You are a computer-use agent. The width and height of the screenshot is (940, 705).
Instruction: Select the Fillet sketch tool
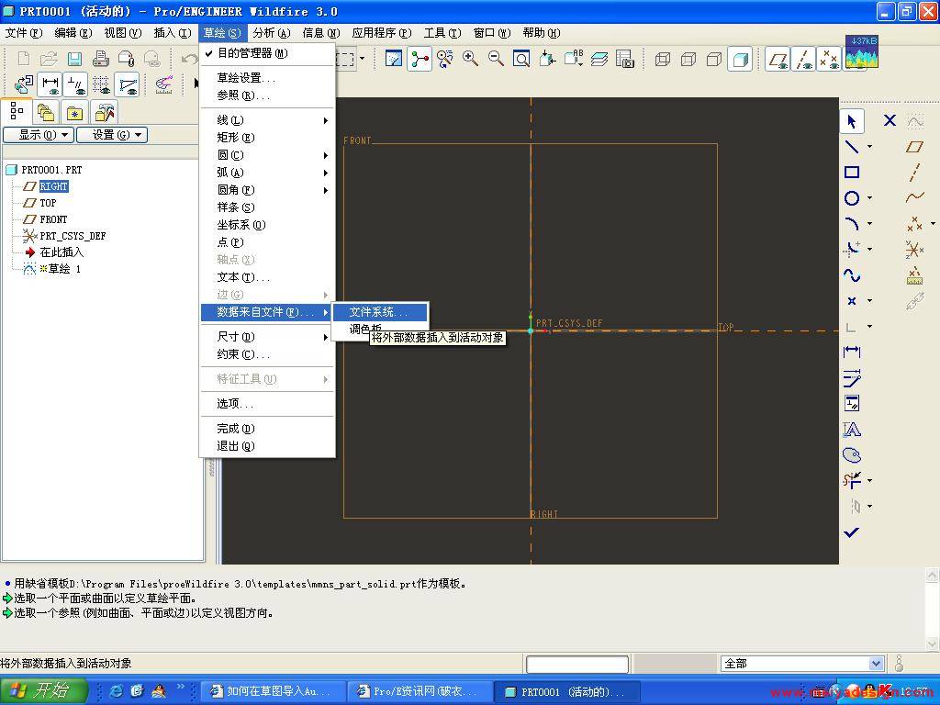[852, 250]
